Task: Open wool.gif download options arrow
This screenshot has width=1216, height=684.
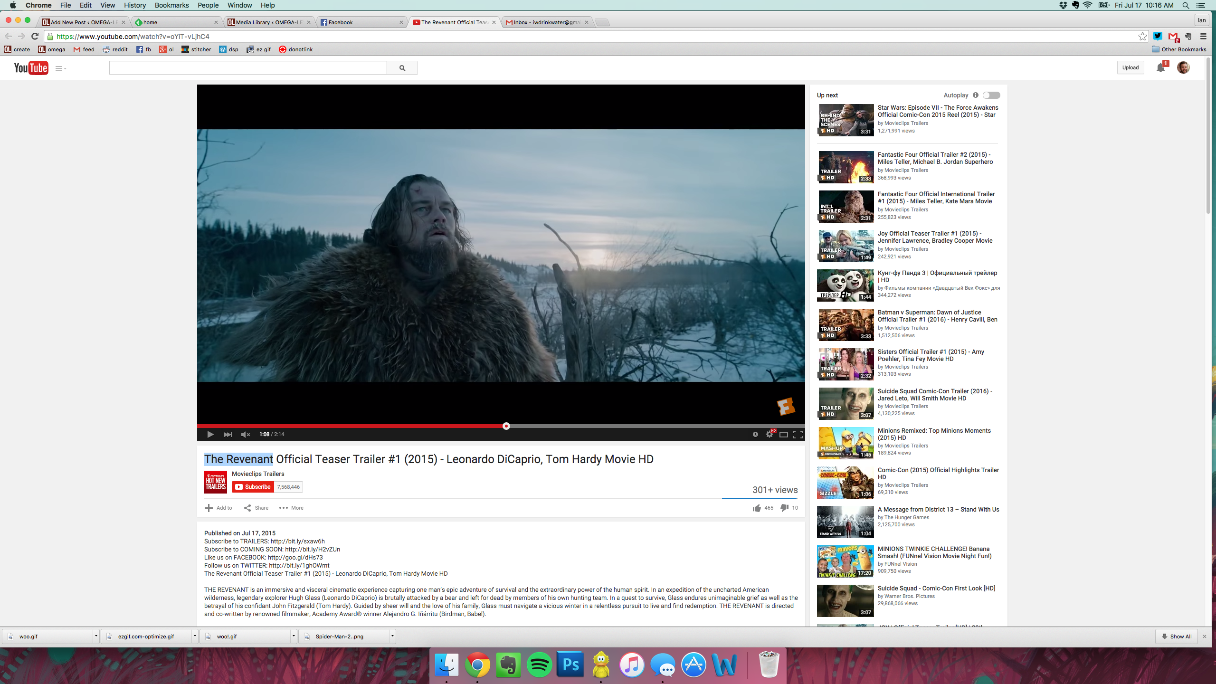Action: pos(294,636)
